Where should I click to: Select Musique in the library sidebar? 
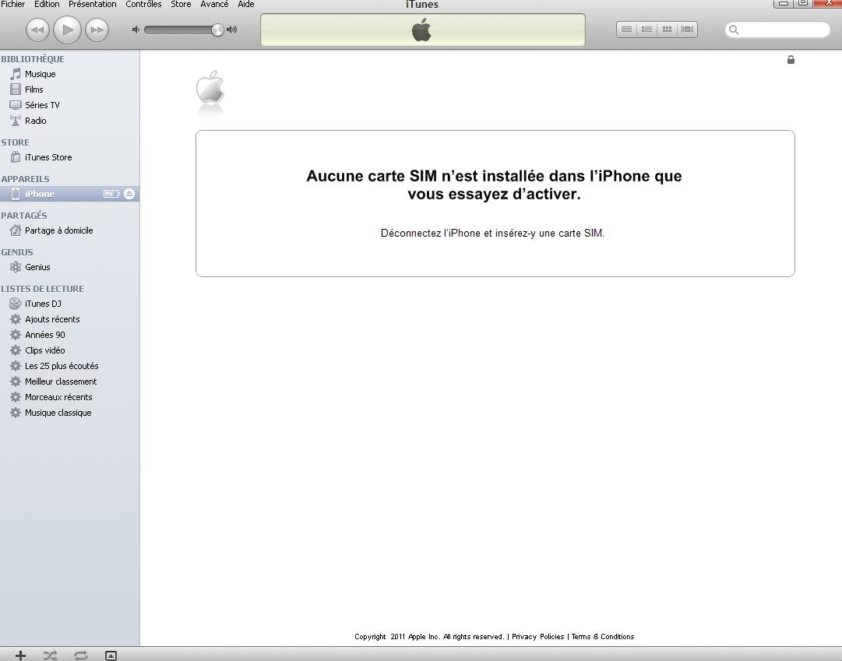point(70,74)
